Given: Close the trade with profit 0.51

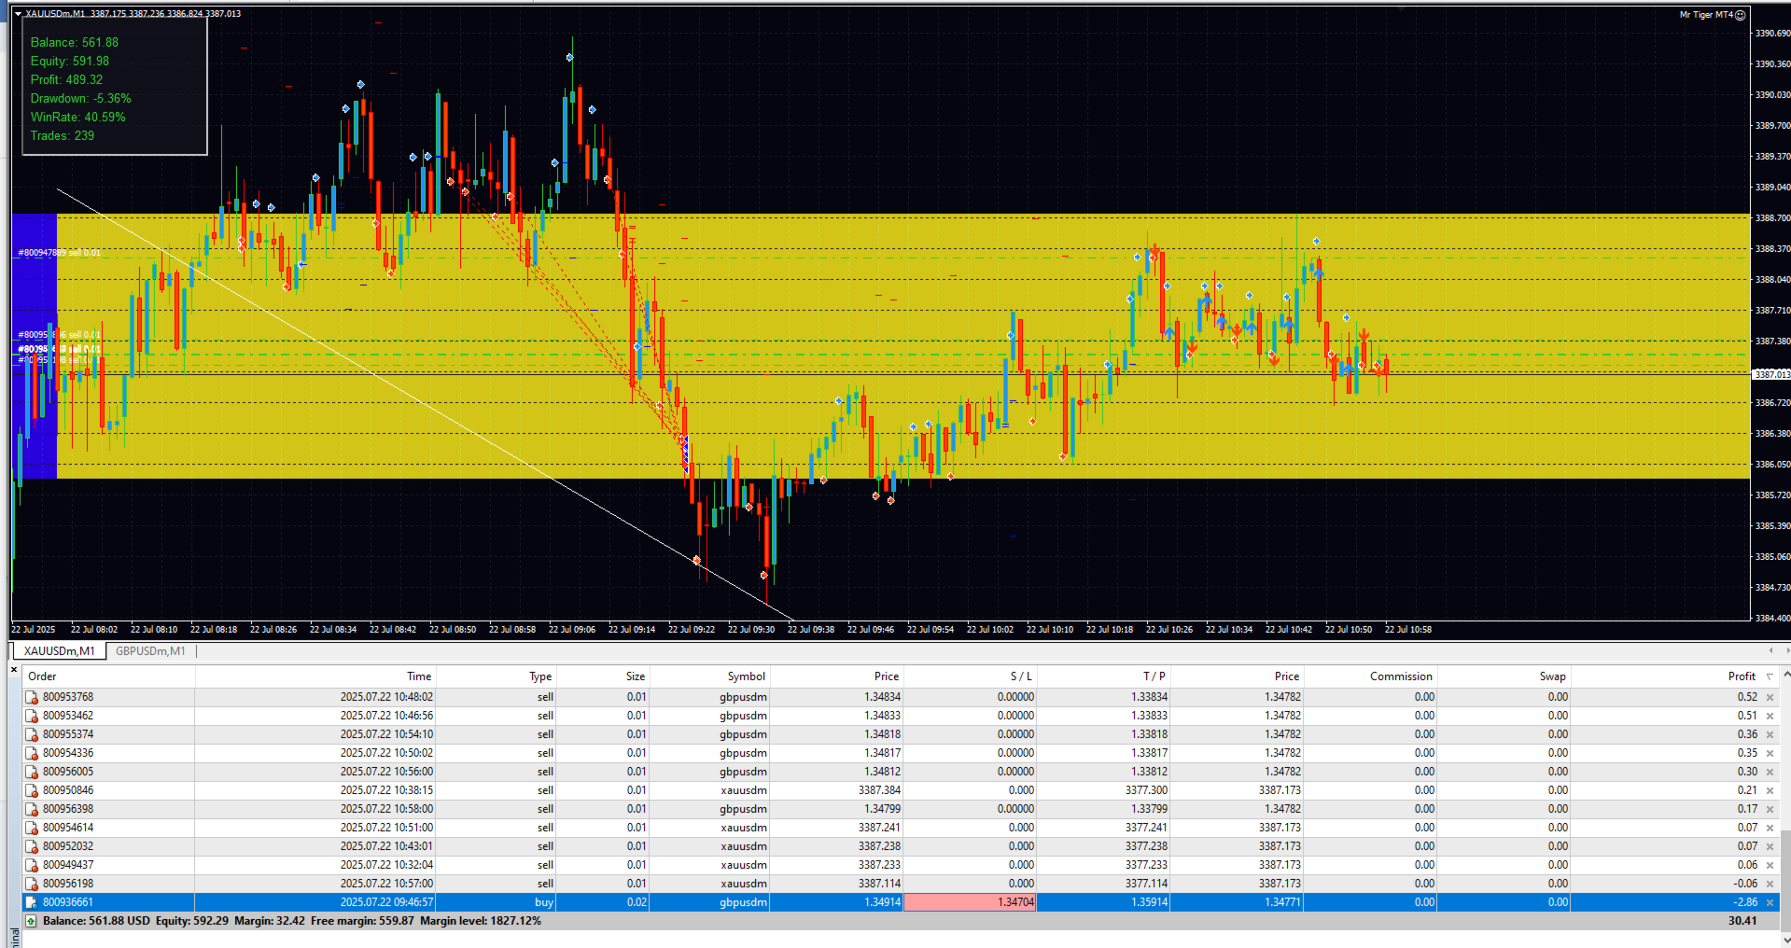Looking at the screenshot, I should point(1770,716).
